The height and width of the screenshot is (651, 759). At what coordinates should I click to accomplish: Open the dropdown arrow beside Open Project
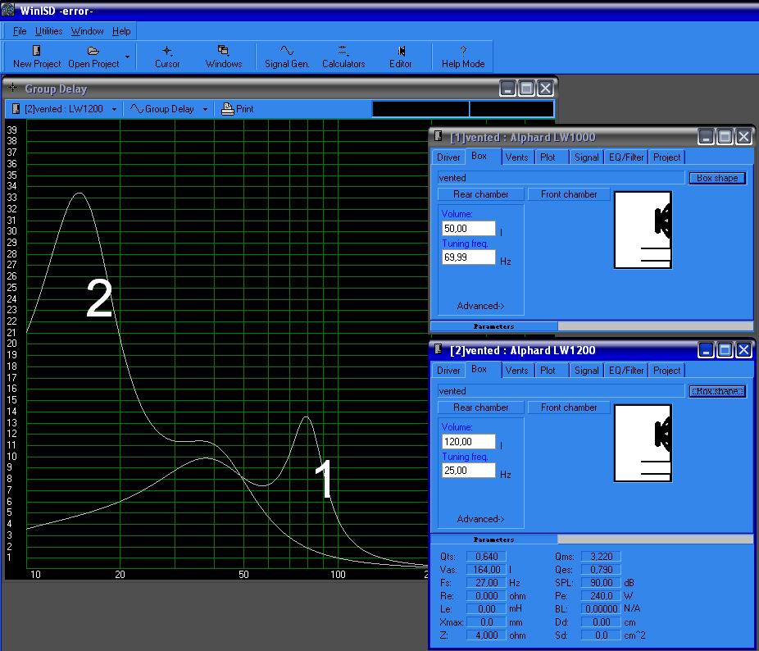click(127, 57)
